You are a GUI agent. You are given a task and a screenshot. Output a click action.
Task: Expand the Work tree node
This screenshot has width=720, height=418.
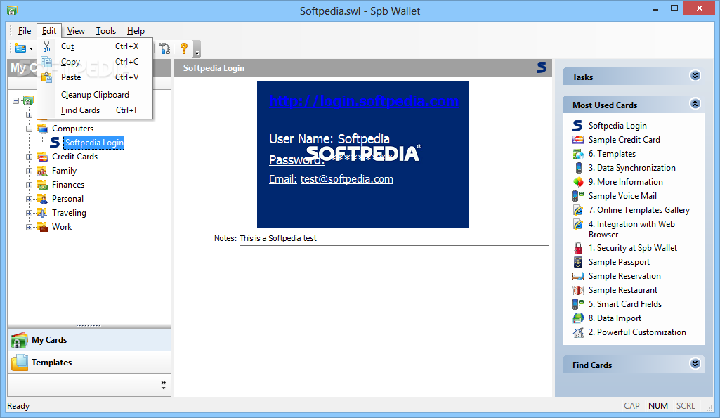[x=29, y=227]
